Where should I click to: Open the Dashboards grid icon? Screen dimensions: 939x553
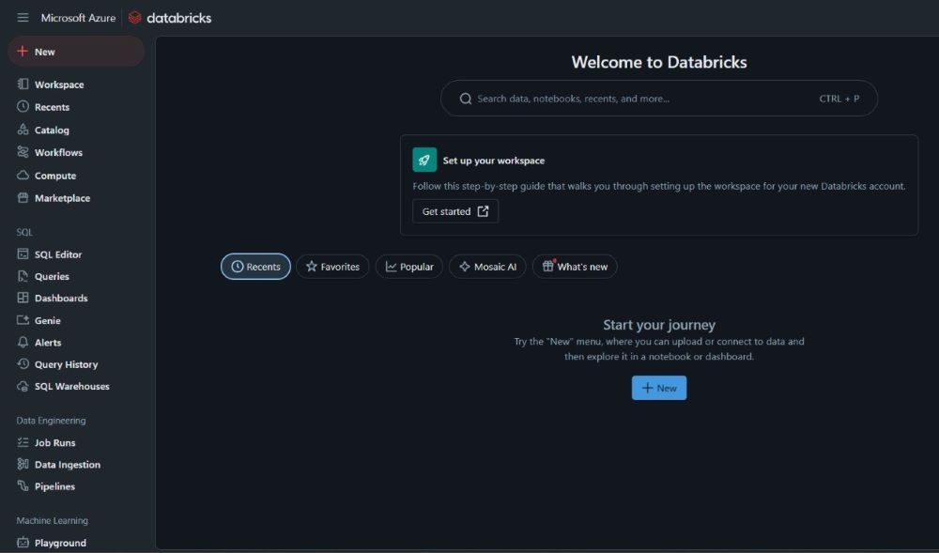coord(23,298)
